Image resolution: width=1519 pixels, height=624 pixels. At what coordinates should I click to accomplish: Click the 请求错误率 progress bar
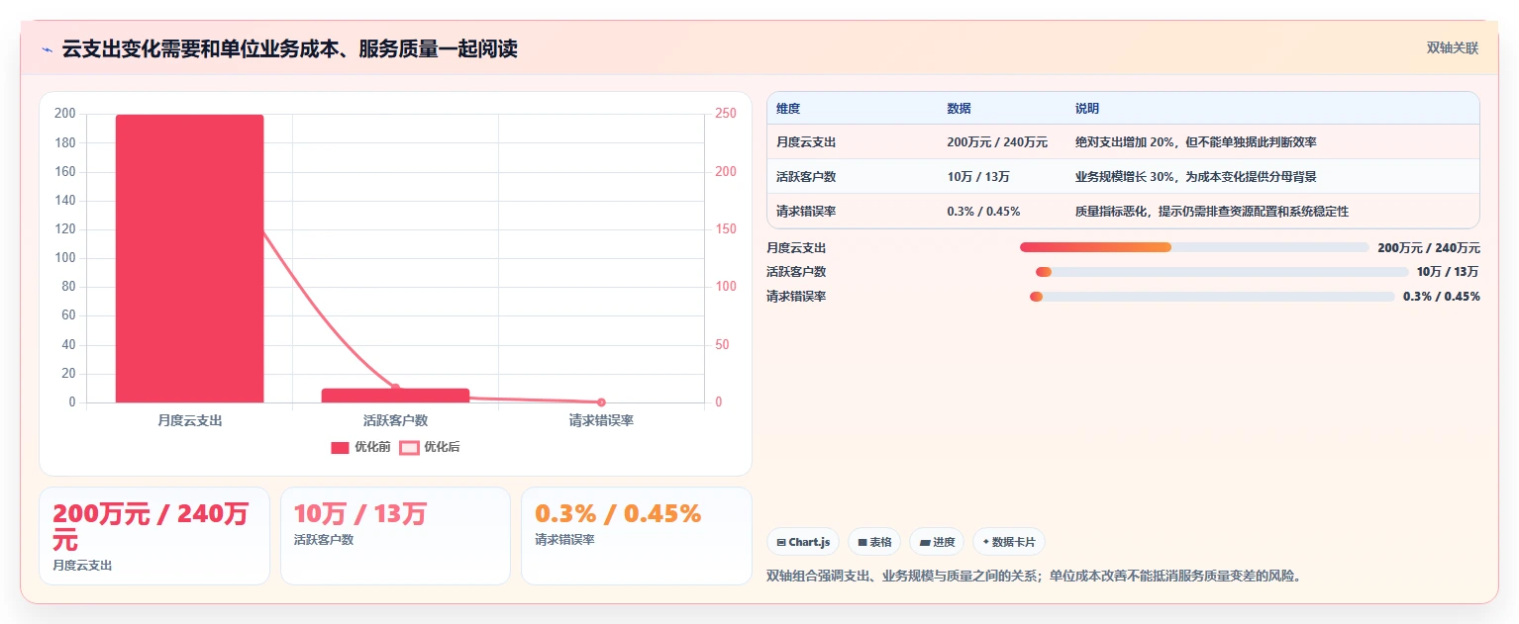click(x=1212, y=297)
